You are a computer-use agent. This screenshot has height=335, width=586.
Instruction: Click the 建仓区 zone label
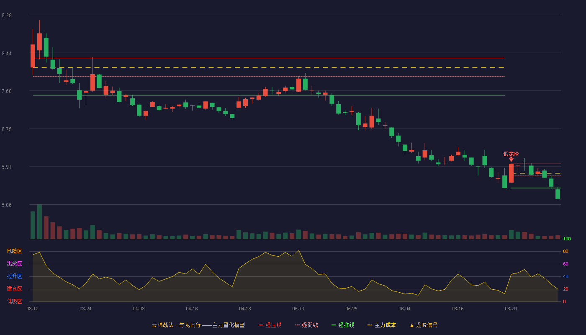click(x=14, y=289)
